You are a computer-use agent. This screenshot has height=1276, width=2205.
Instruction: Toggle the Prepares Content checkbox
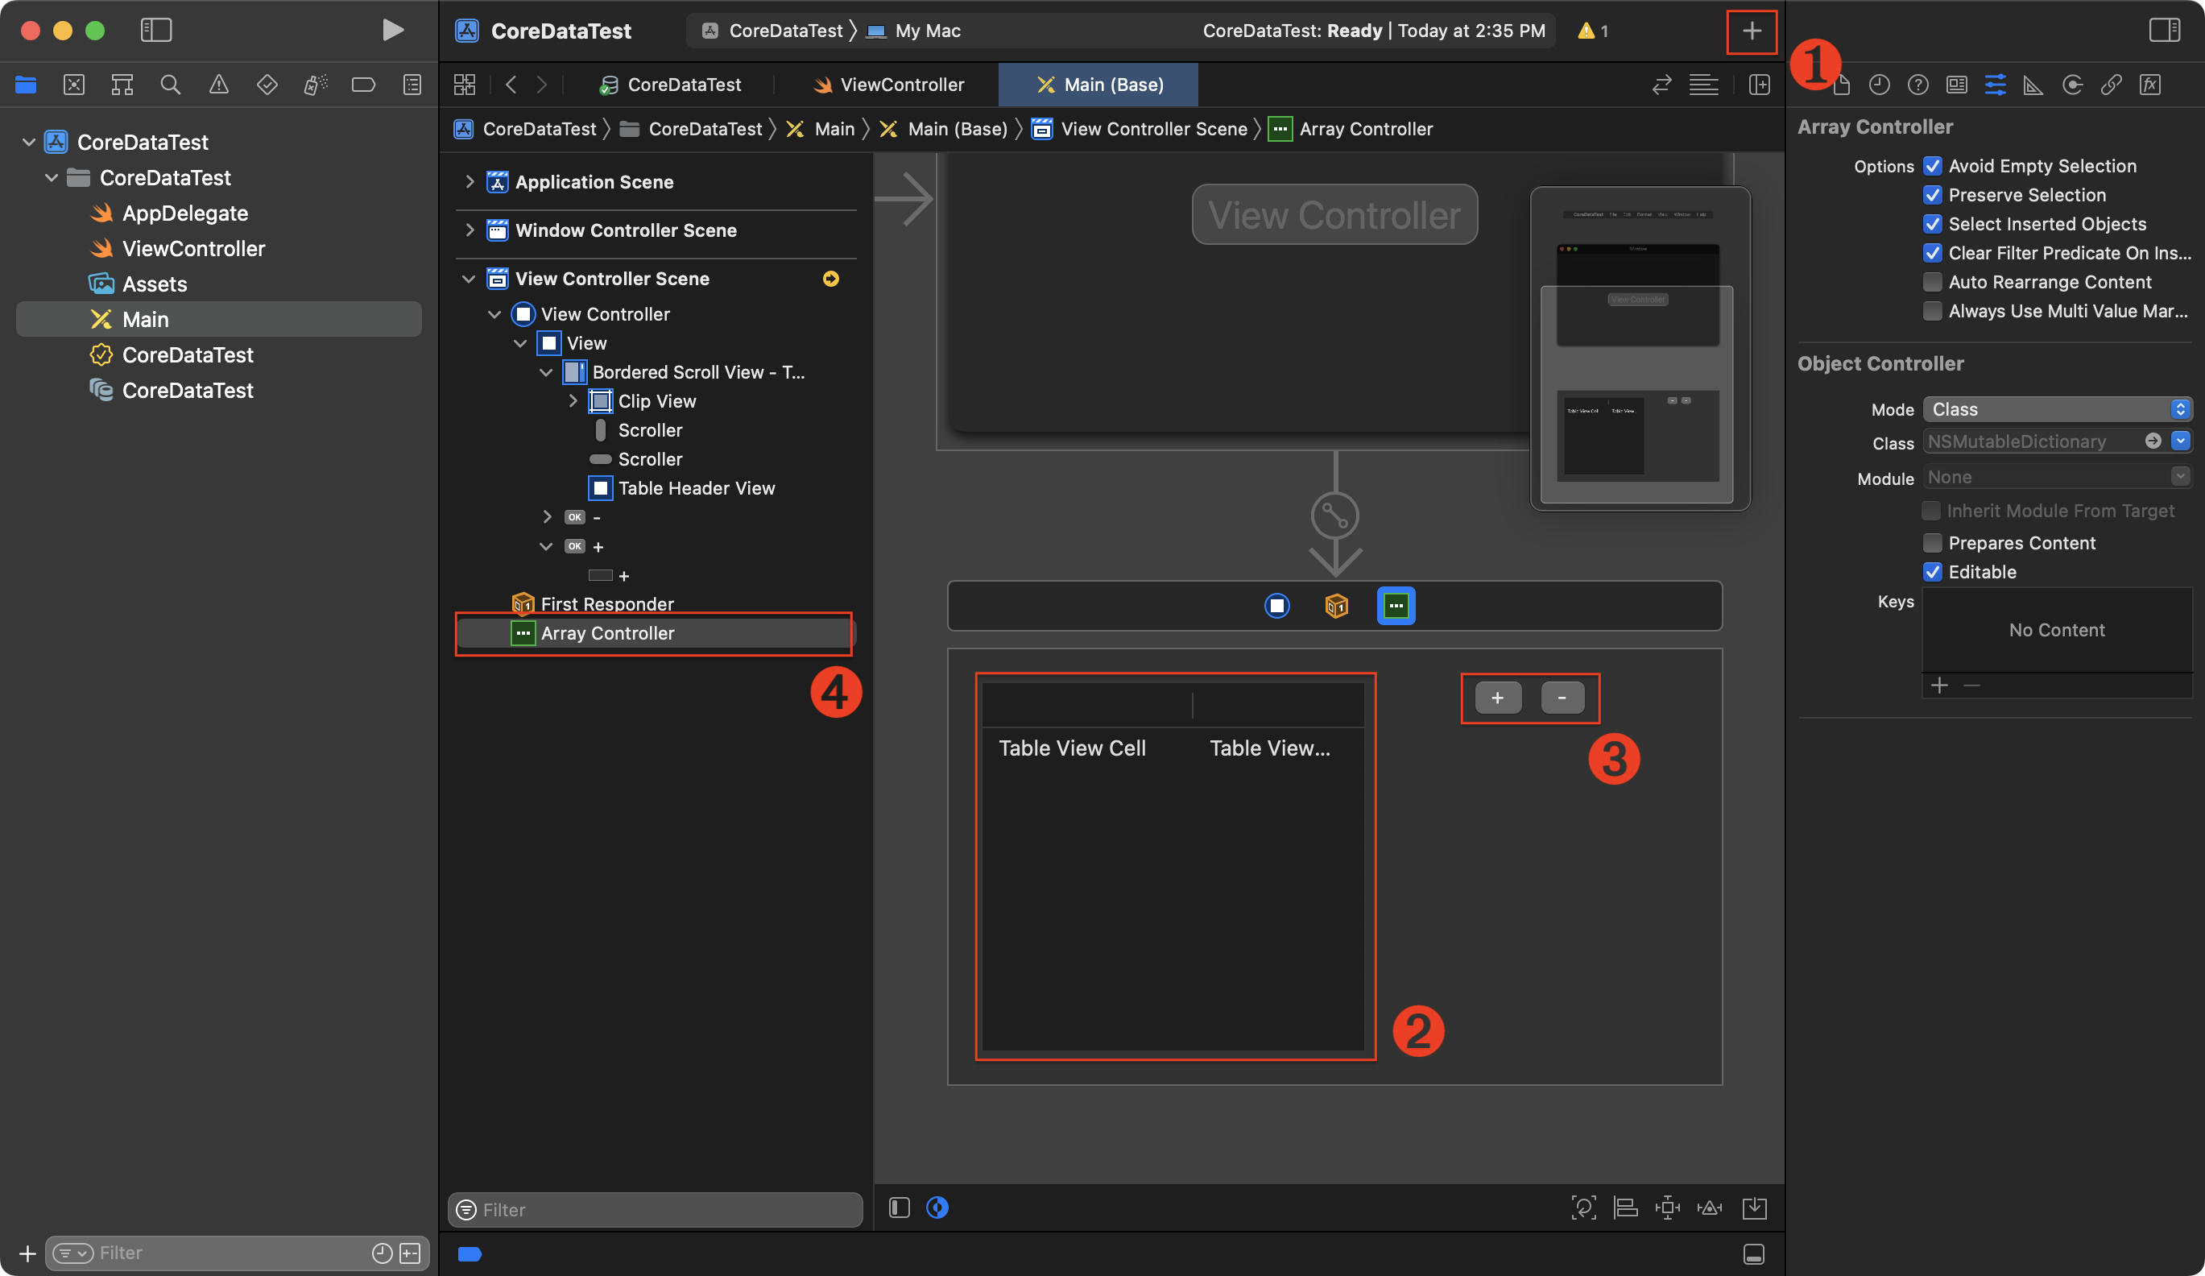click(x=1932, y=543)
